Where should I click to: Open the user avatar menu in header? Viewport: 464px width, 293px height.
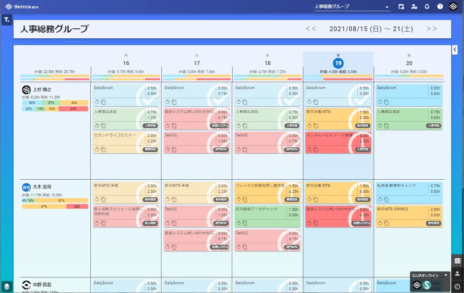[x=453, y=6]
